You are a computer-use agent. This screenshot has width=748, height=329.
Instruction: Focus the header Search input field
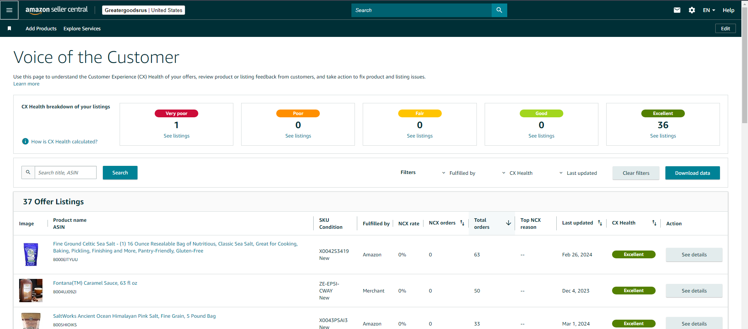pos(422,10)
